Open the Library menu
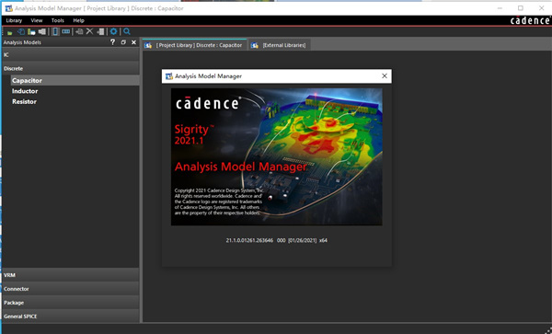Image resolution: width=552 pixels, height=334 pixels. (x=14, y=20)
